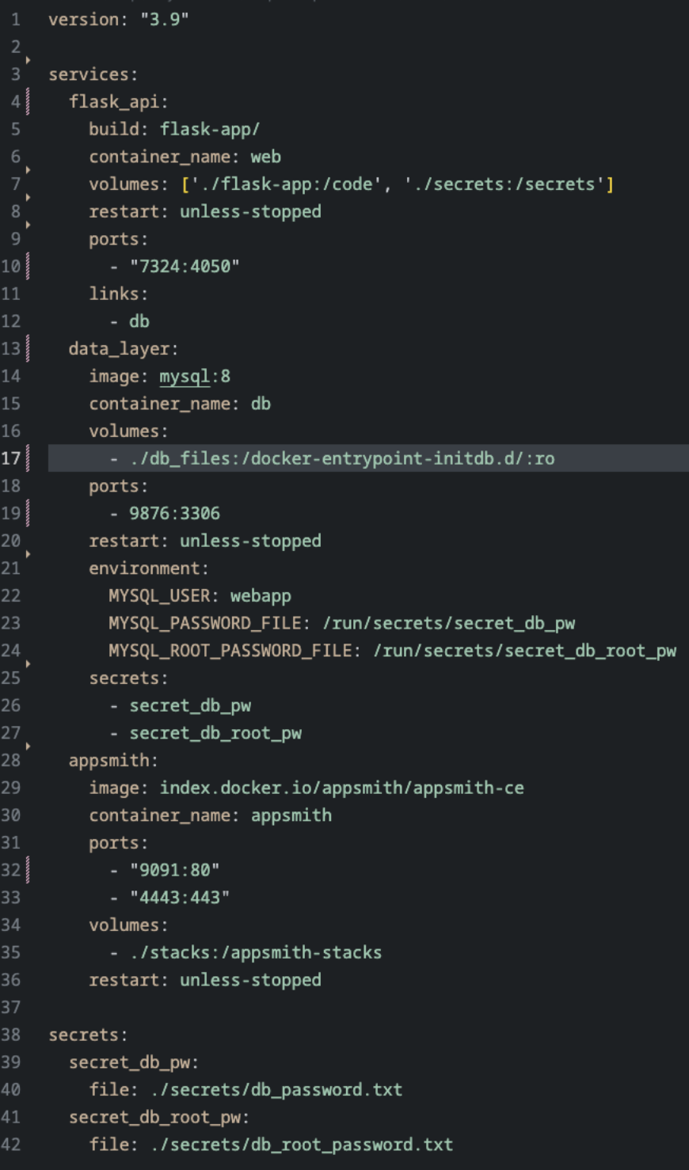Click the build: flask-app/ line

(x=174, y=129)
